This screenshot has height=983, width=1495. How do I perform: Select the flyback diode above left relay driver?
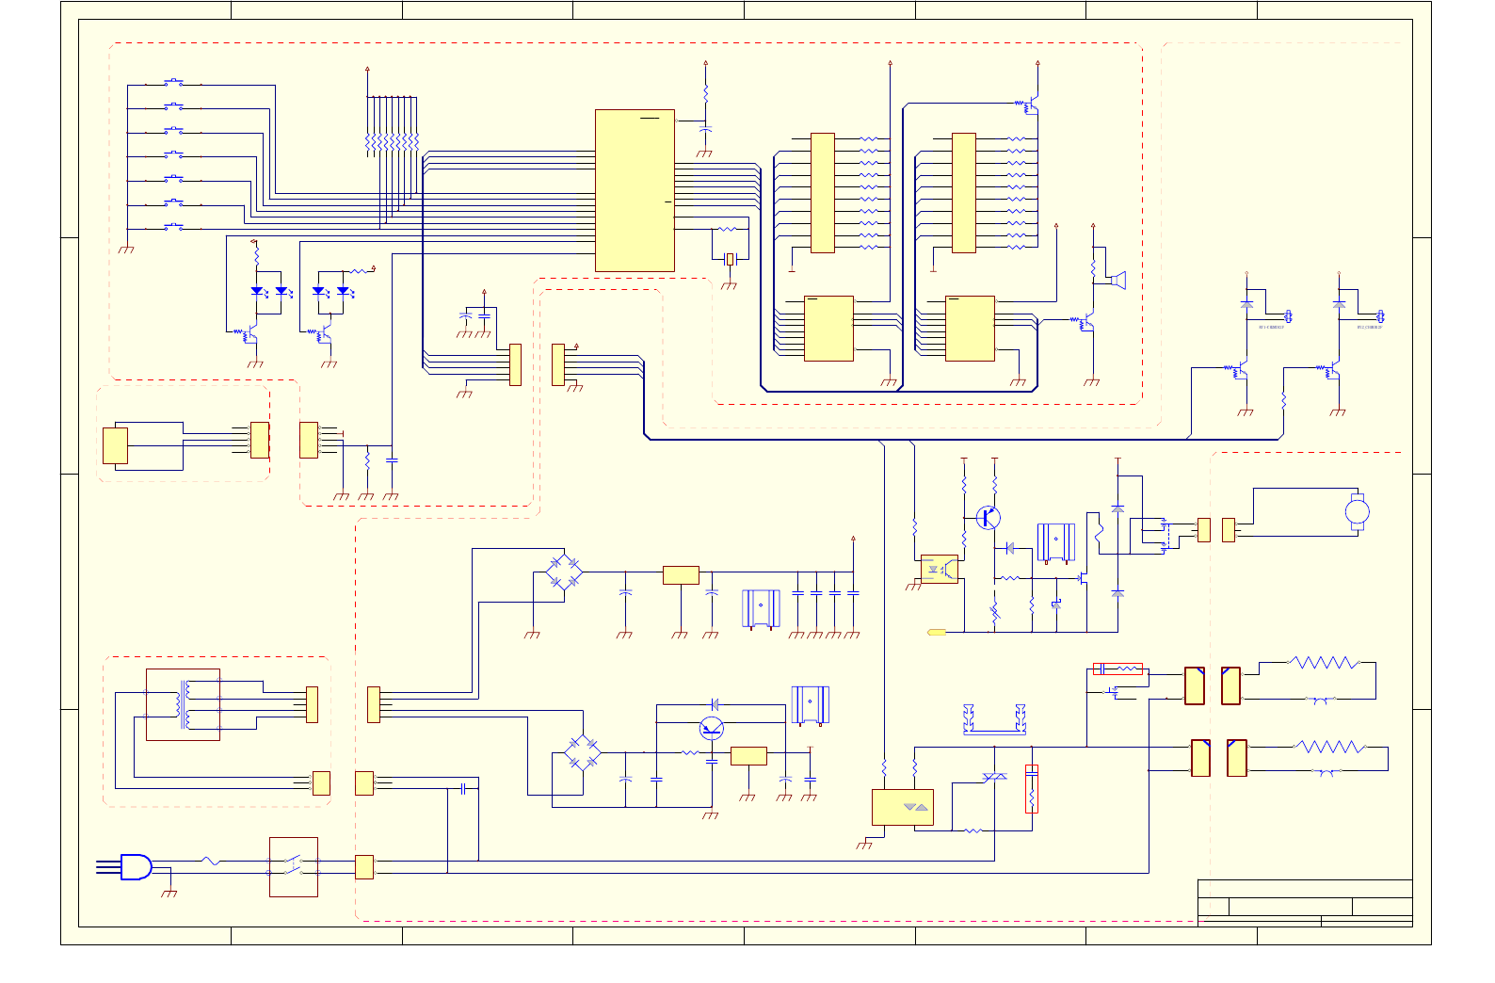pos(1247,304)
